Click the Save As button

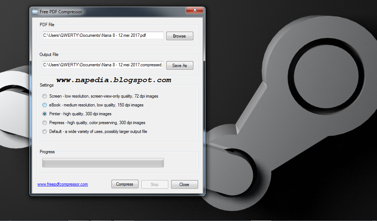(x=180, y=66)
